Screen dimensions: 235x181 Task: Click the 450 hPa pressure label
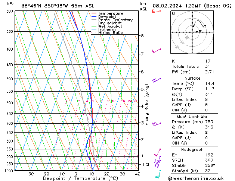10,65
